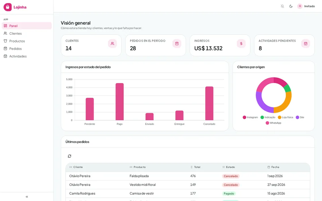Click the Camisa de vestir product cell
The width and height of the screenshot is (322, 201).
[142, 193]
